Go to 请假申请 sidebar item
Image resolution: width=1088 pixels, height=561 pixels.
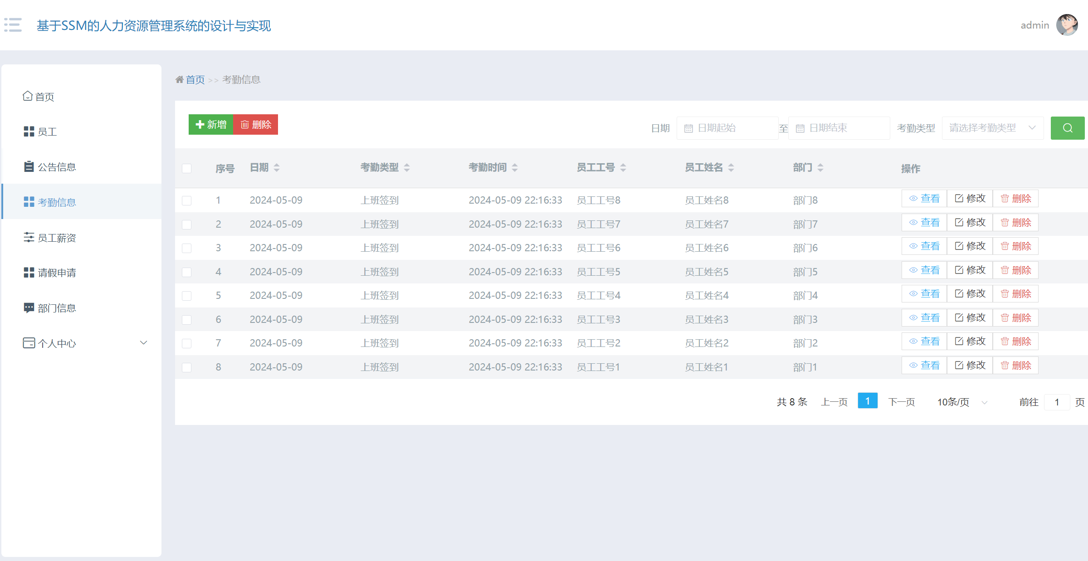pyautogui.click(x=57, y=273)
